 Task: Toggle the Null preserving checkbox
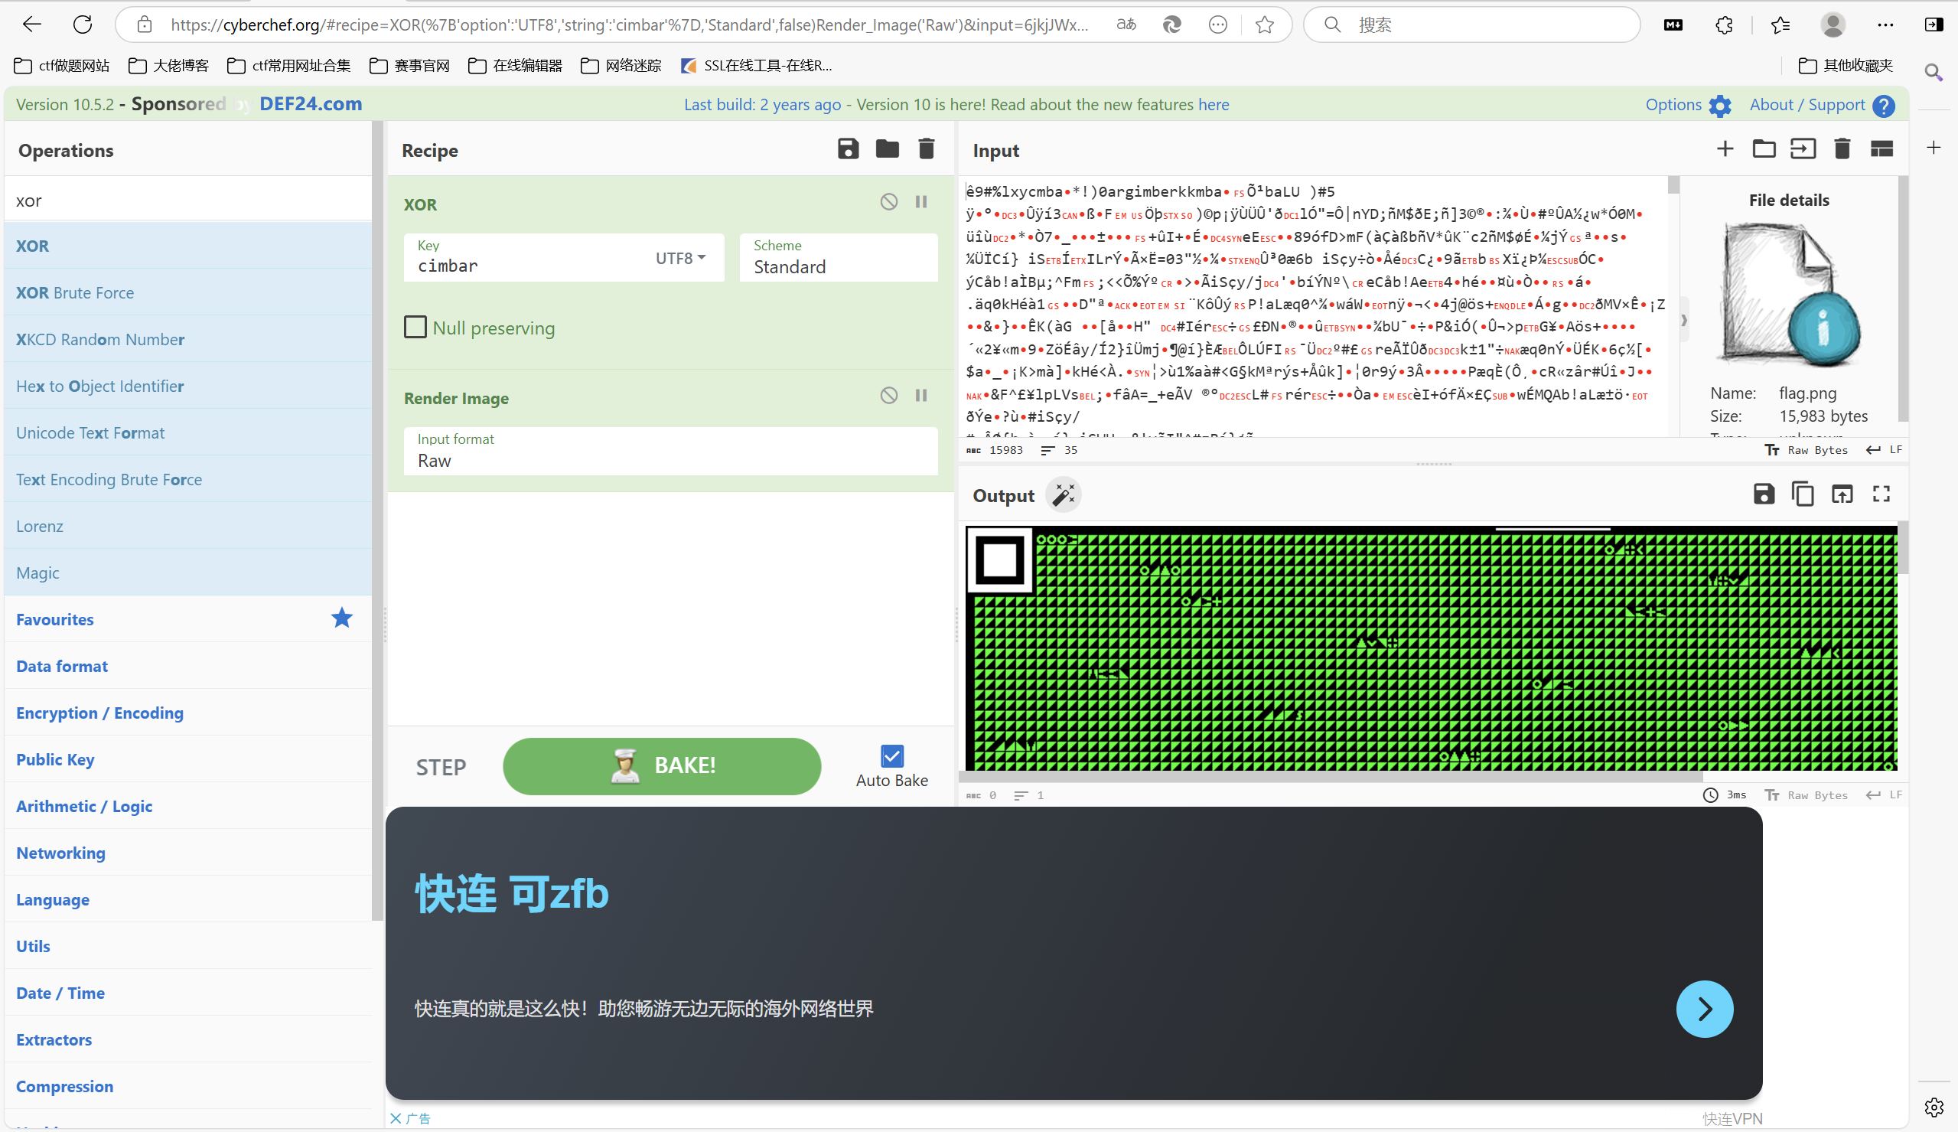coord(415,327)
